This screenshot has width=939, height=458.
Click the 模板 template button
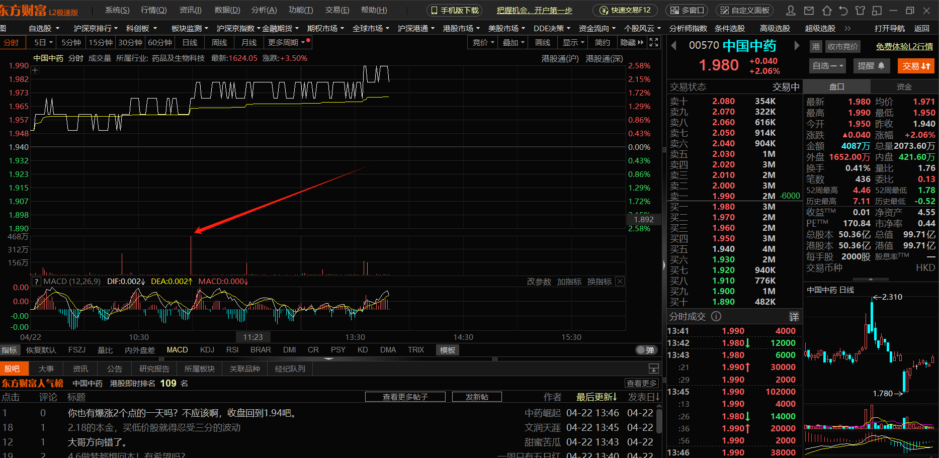coord(448,350)
